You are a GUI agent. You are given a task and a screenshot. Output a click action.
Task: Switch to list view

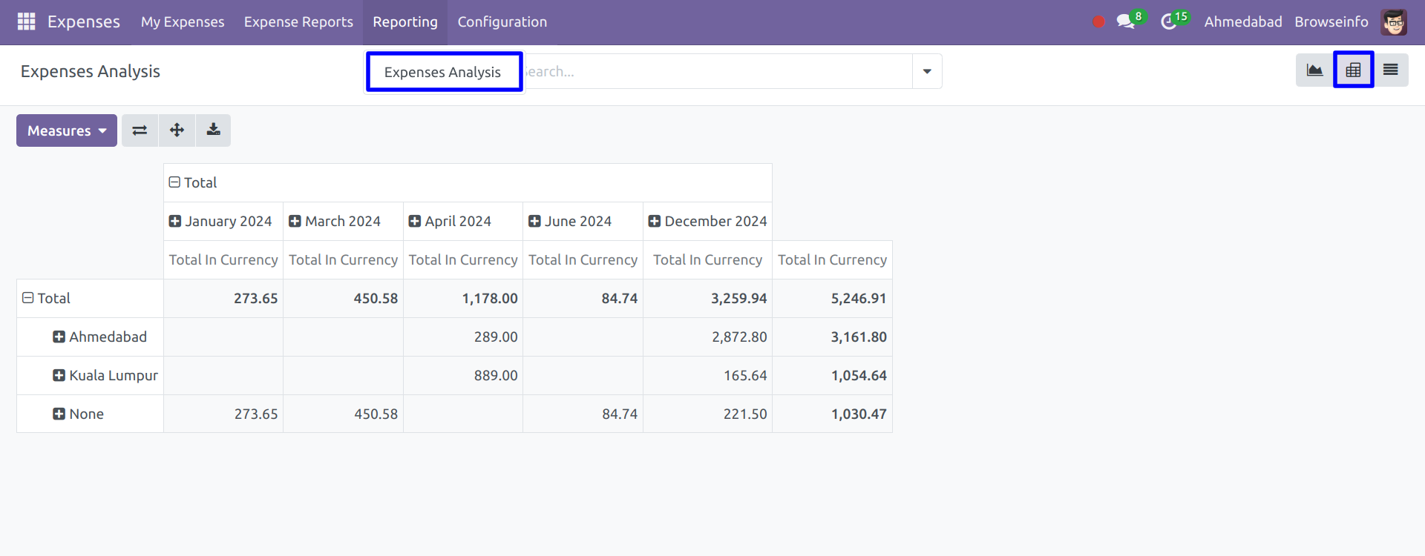pyautogui.click(x=1390, y=70)
